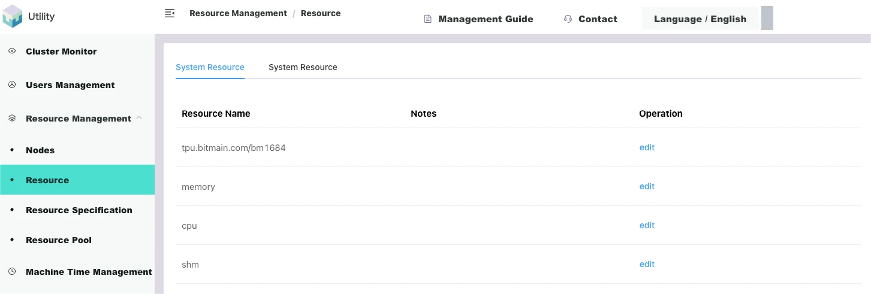This screenshot has height=294, width=871.
Task: Open the Language / English dropdown
Action: (700, 19)
